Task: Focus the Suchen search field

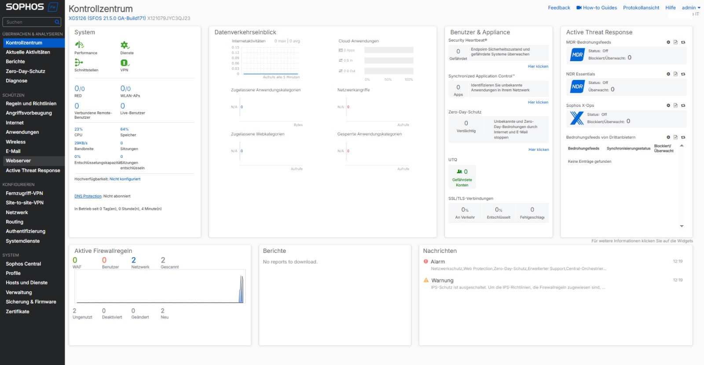Action: 32,22
